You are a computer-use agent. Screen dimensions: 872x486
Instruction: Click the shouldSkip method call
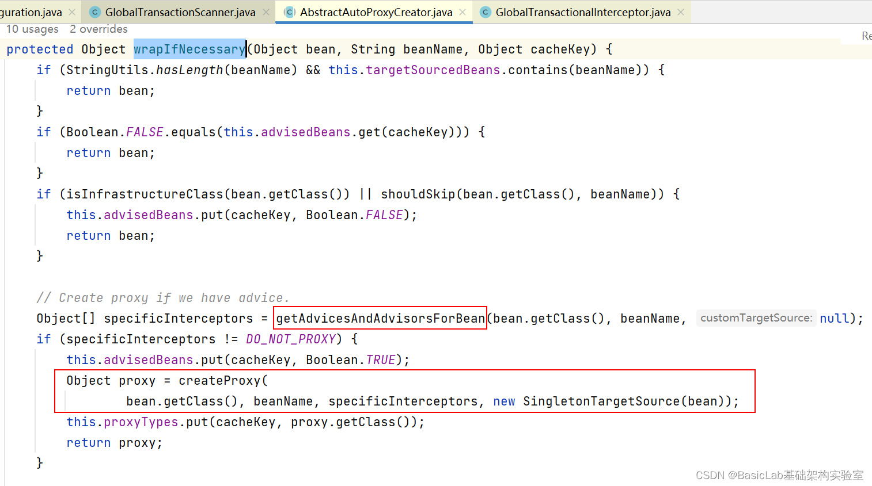(418, 194)
